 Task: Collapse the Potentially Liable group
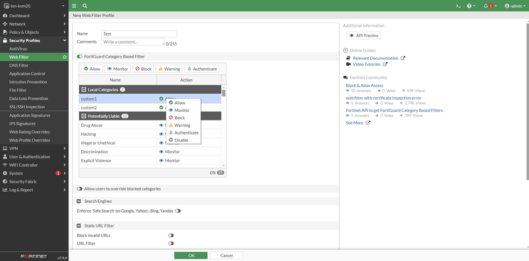click(x=83, y=116)
